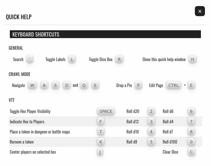Click the W navigate key

(32, 85)
